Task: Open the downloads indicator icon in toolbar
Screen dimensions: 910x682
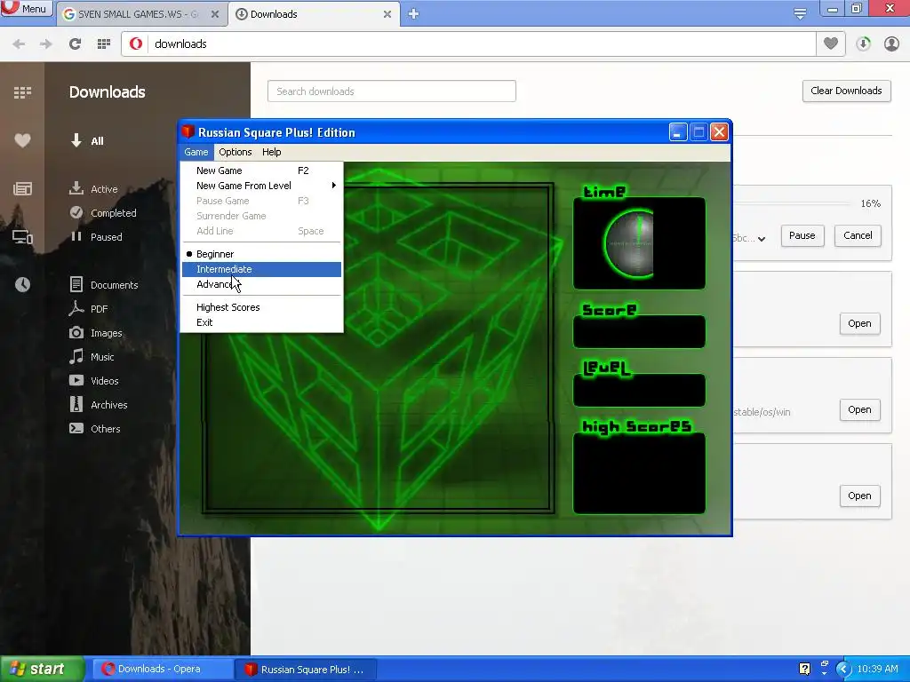Action: point(863,44)
